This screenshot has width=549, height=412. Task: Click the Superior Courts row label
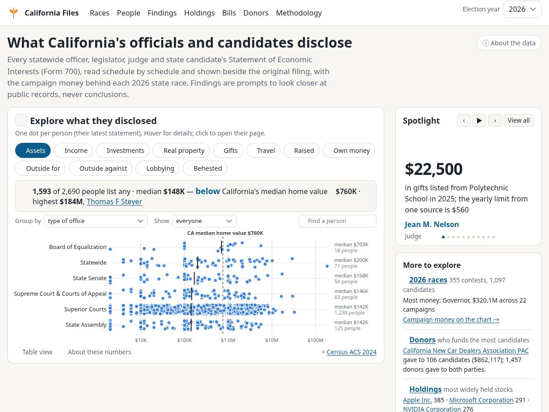85,309
